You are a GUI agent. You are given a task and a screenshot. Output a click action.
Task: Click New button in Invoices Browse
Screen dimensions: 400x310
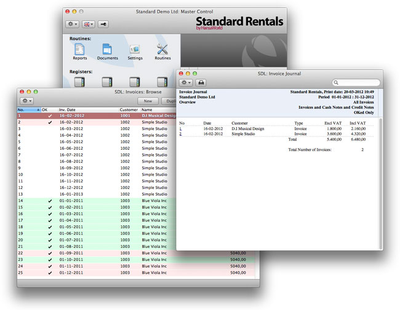(148, 101)
